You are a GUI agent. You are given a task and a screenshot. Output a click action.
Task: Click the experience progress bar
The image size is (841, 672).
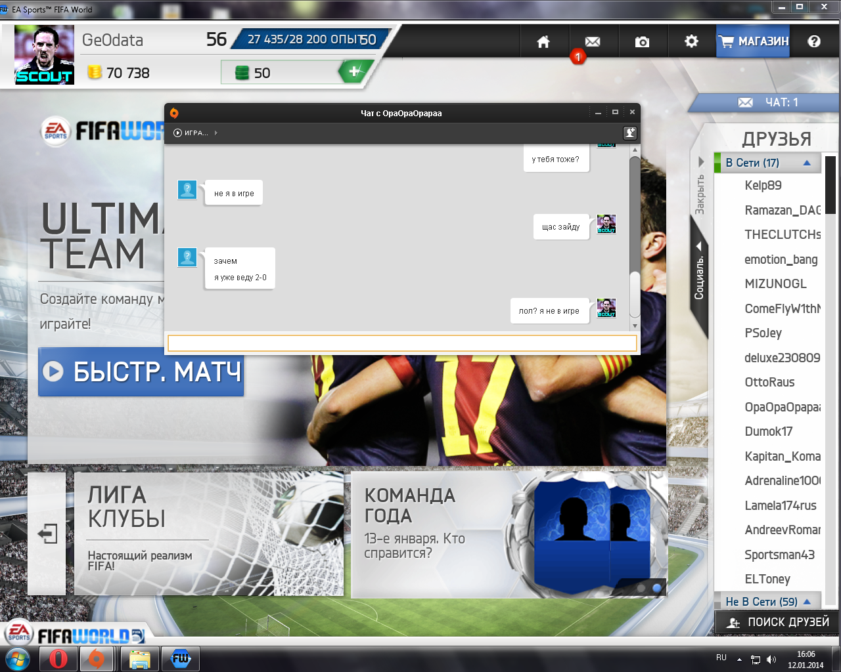pyautogui.click(x=312, y=39)
